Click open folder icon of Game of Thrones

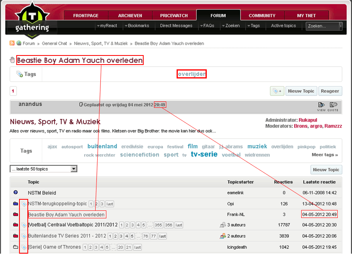pos(15,247)
